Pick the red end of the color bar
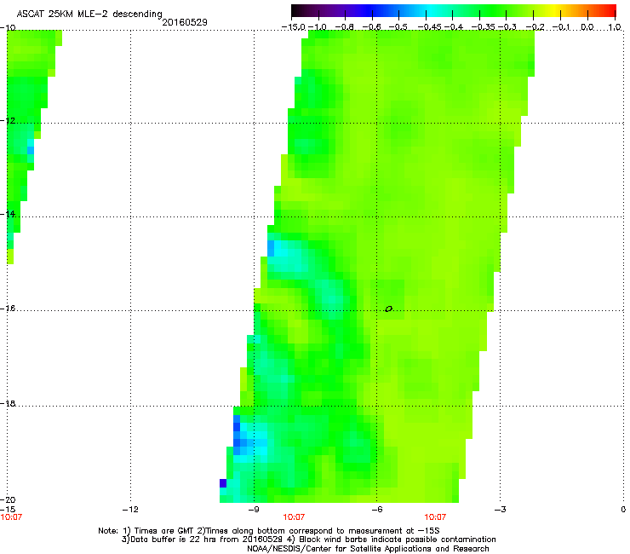 point(611,11)
